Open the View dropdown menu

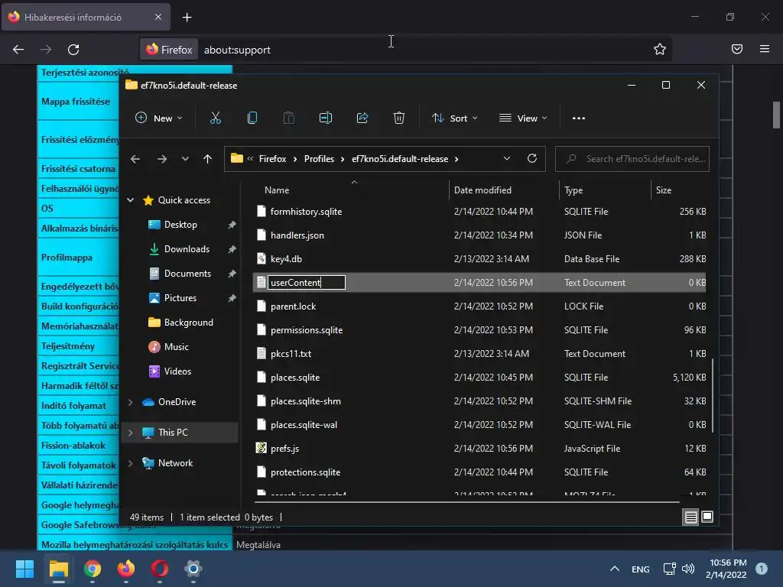[x=523, y=118]
